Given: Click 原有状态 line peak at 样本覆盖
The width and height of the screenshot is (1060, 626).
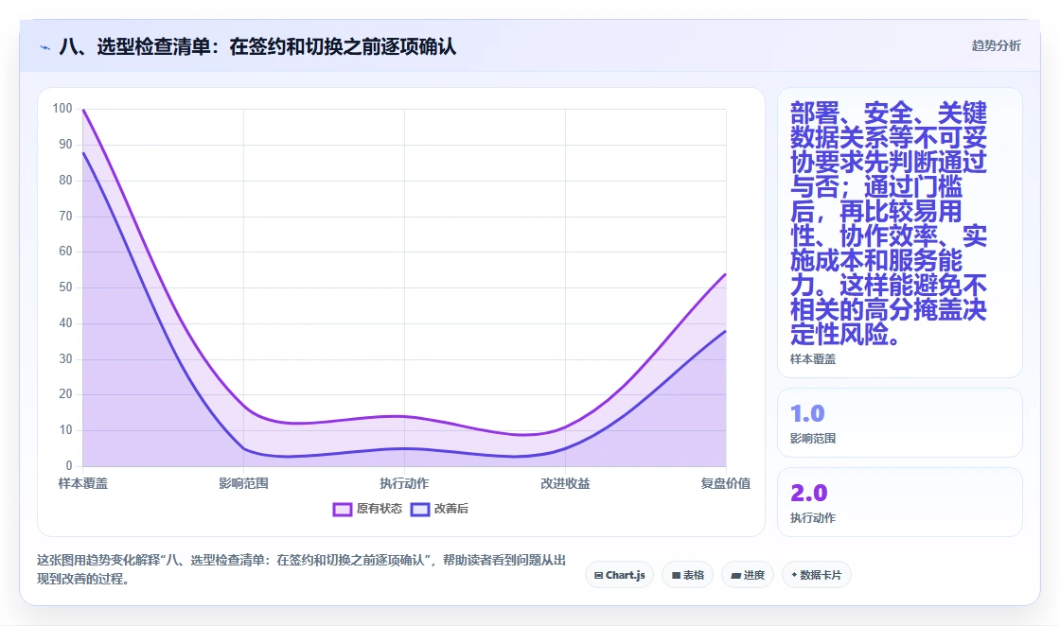Looking at the screenshot, I should pos(83,110).
